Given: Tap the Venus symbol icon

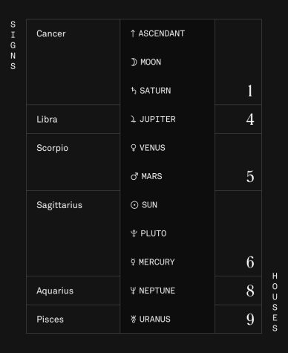Looking at the screenshot, I should click(x=134, y=148).
